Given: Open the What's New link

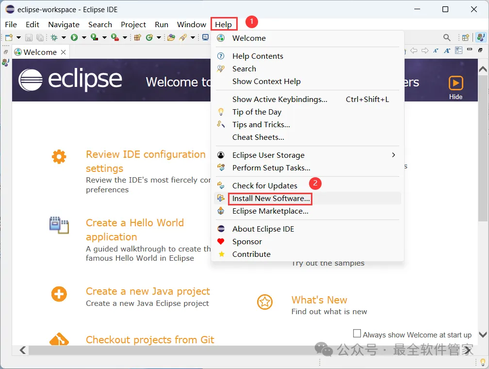Looking at the screenshot, I should pyautogui.click(x=319, y=300).
